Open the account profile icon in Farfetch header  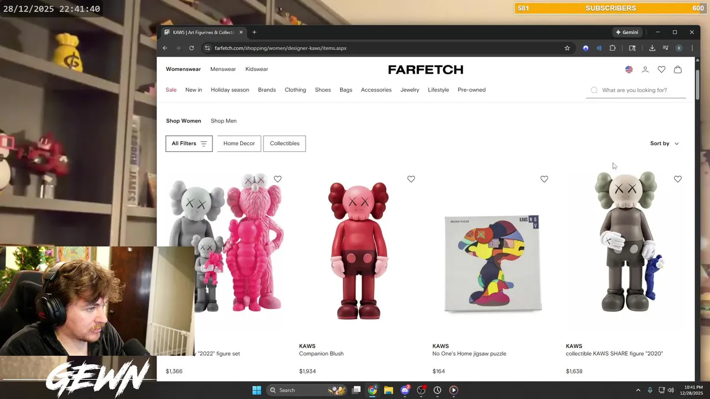(645, 69)
